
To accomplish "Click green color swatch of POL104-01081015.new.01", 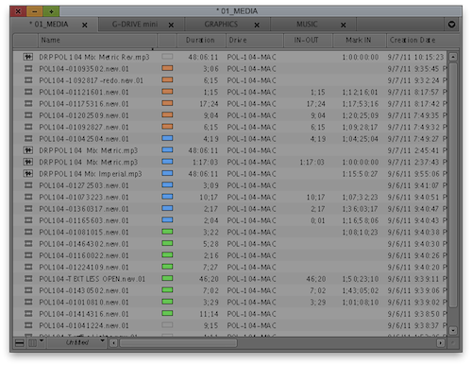I will pyautogui.click(x=167, y=232).
